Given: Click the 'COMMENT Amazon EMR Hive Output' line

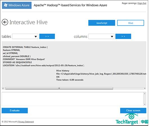Looking at the screenshot, I should (24, 59).
